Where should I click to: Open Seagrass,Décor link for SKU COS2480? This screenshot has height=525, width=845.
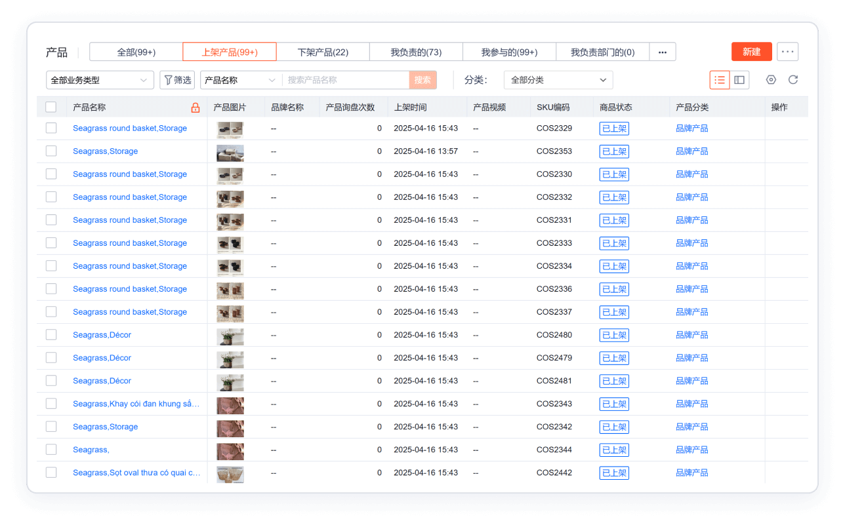(102, 335)
